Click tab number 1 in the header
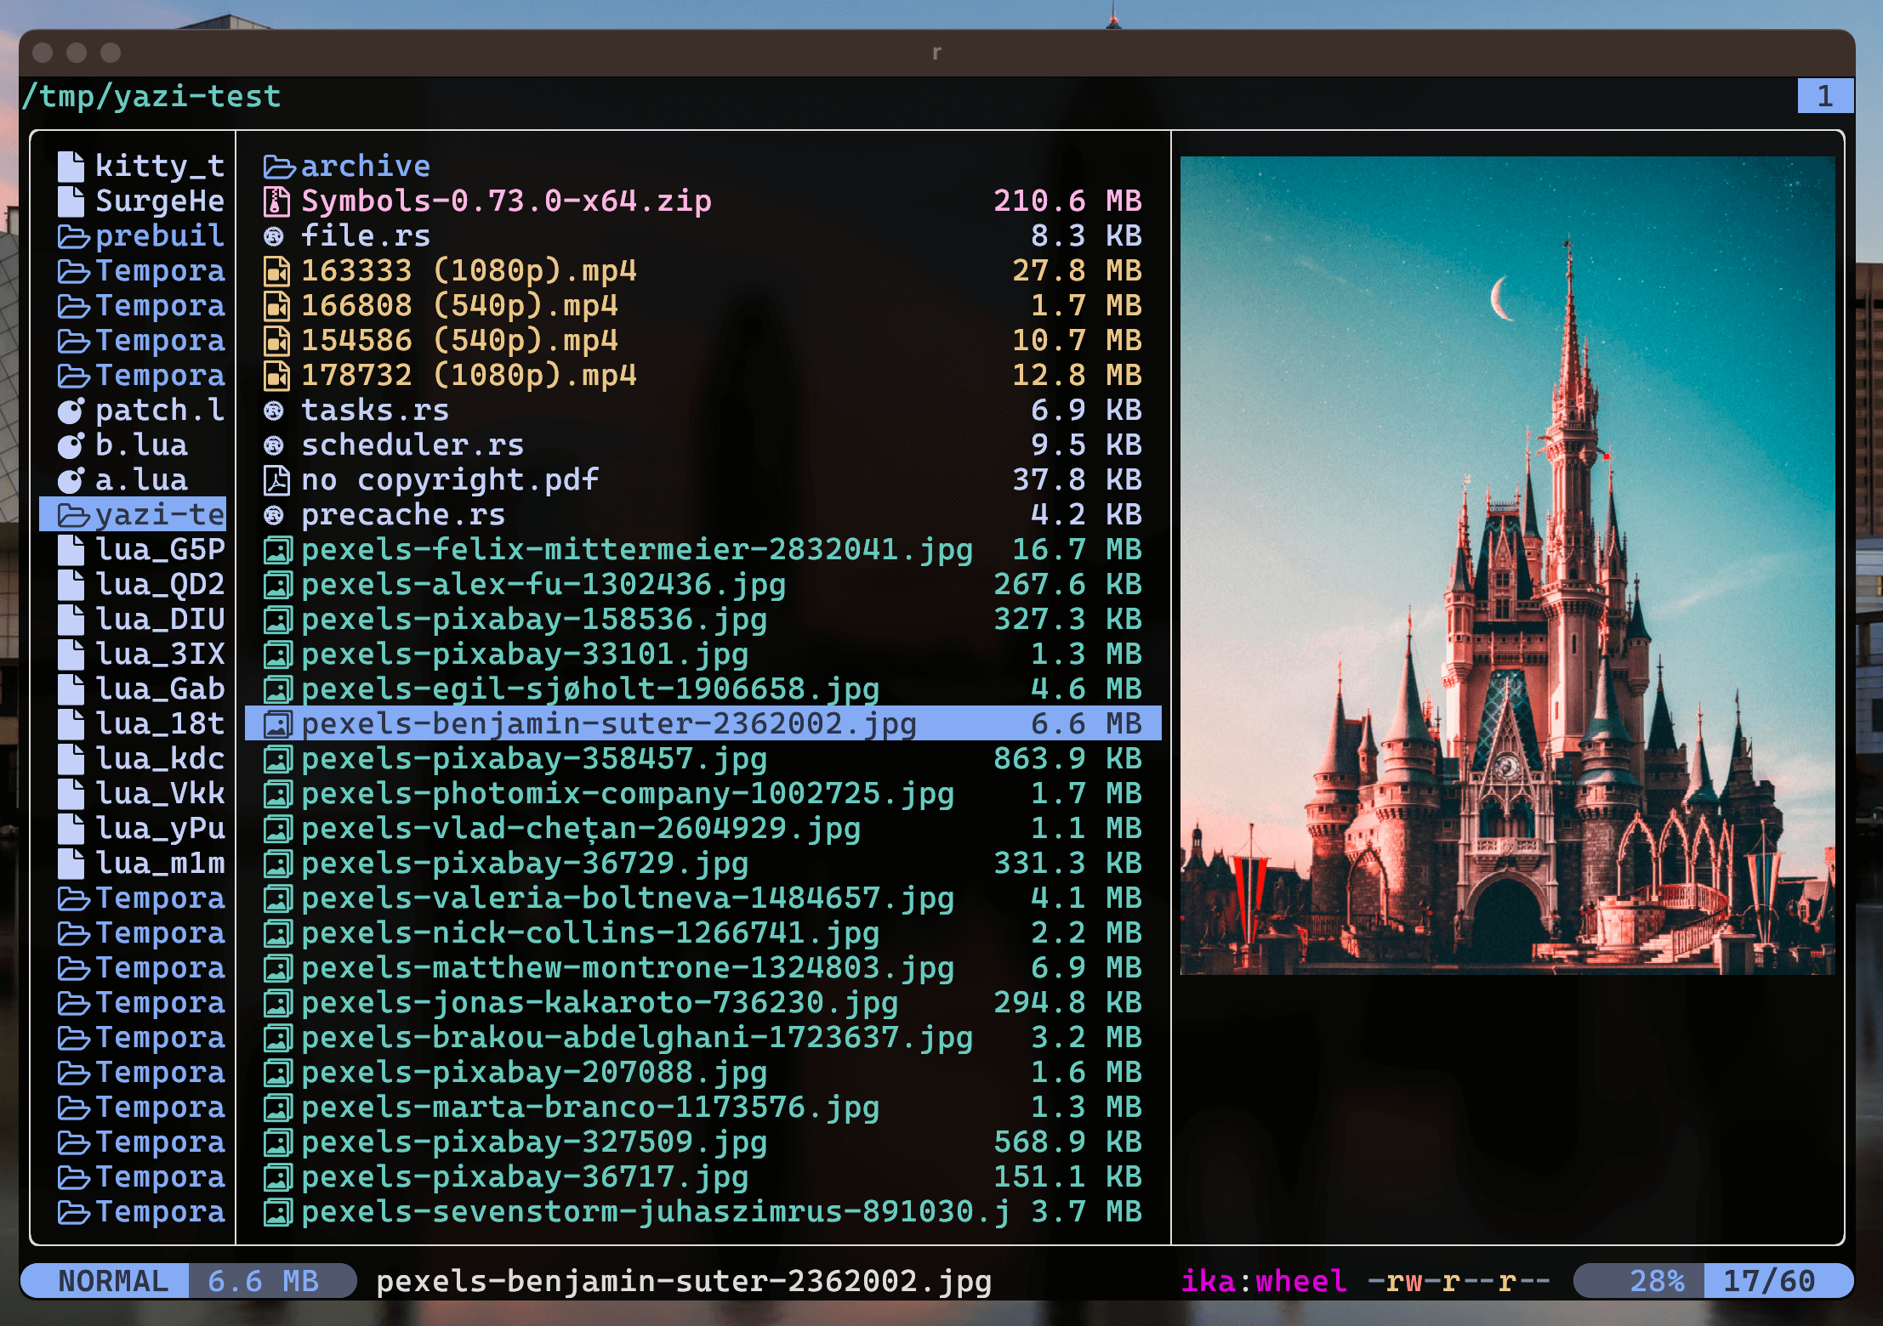The height and width of the screenshot is (1326, 1883). (x=1824, y=96)
